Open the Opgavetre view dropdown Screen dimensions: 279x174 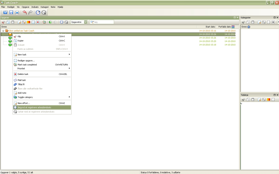click(86, 22)
